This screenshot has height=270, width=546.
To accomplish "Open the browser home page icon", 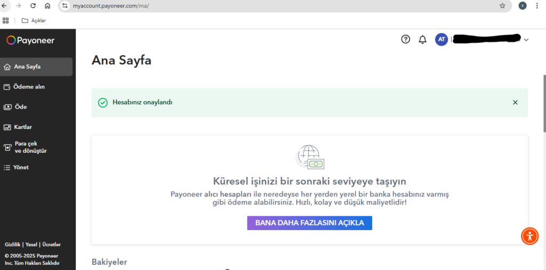I will tap(47, 5).
